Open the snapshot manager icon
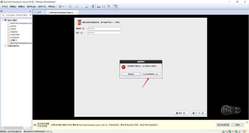 [x=87, y=6]
